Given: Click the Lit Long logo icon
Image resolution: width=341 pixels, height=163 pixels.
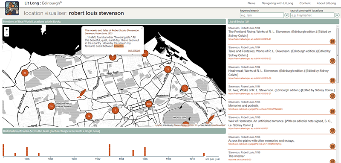Looking at the screenshot, I should pyautogui.click(x=12, y=8).
